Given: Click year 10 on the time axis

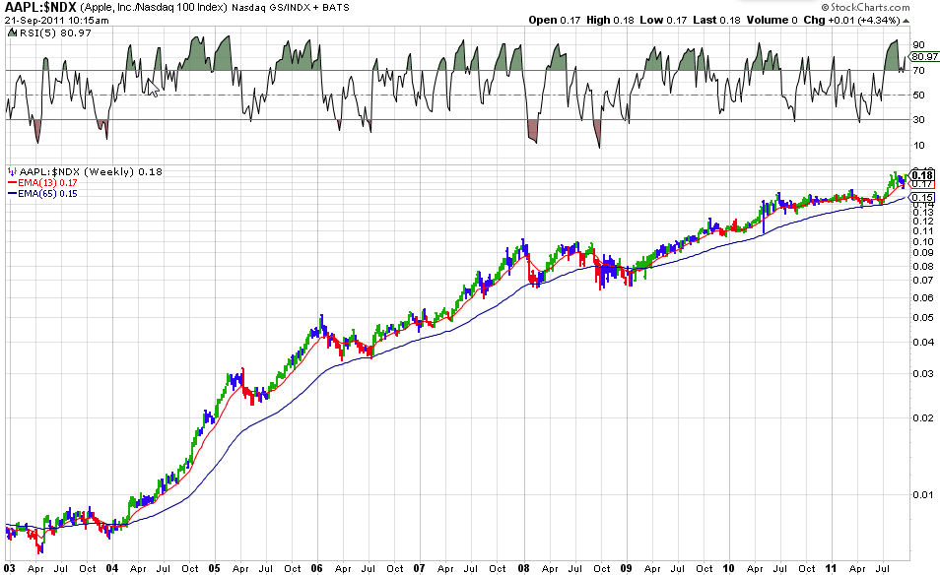Looking at the screenshot, I should [728, 568].
